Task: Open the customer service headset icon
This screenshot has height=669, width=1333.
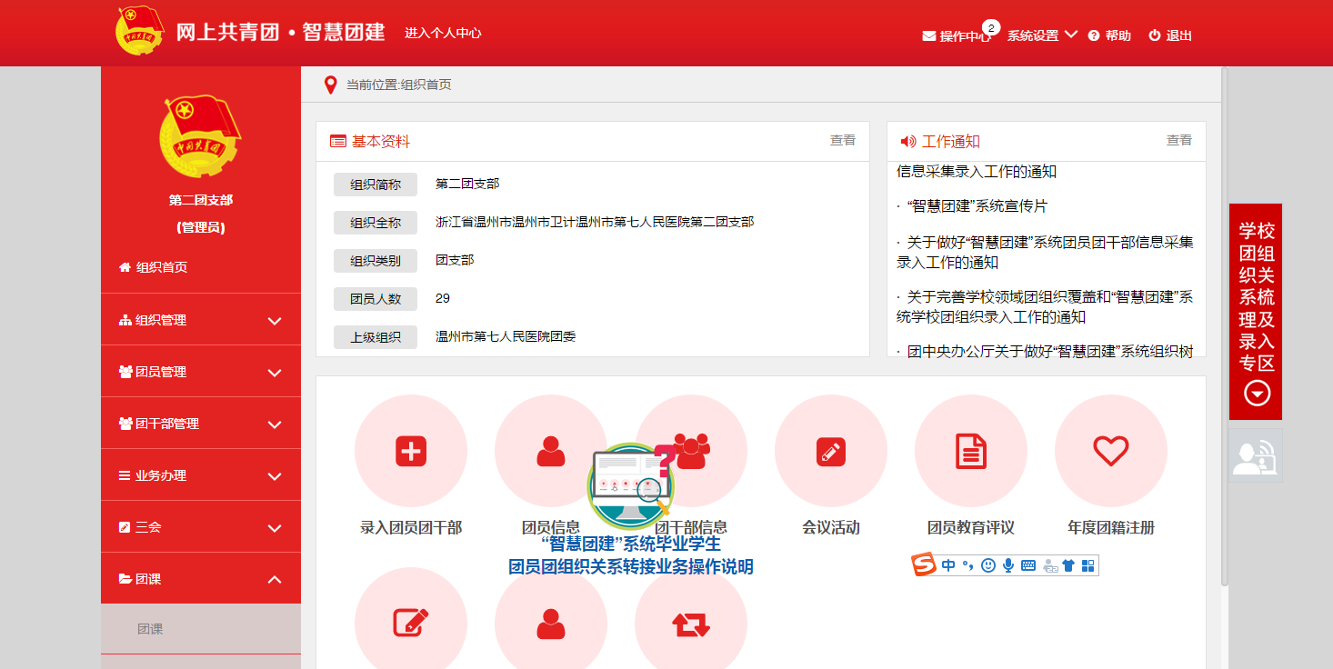Action: click(1255, 455)
